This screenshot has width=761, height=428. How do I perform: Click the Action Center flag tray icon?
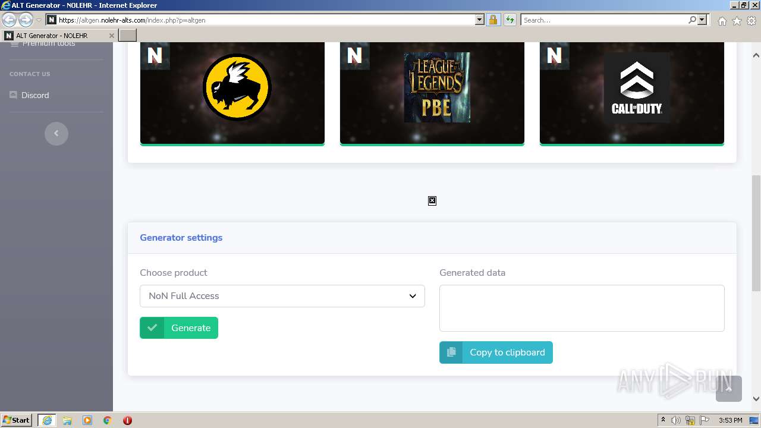point(705,420)
